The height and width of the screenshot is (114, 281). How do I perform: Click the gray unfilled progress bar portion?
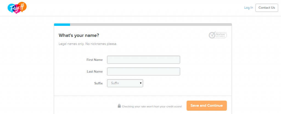coord(151,25)
